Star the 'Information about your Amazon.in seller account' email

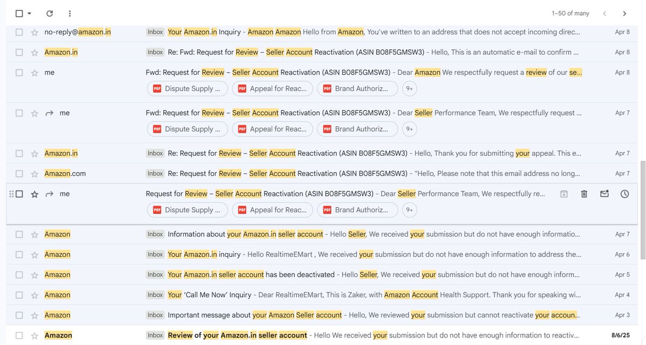[x=34, y=235]
